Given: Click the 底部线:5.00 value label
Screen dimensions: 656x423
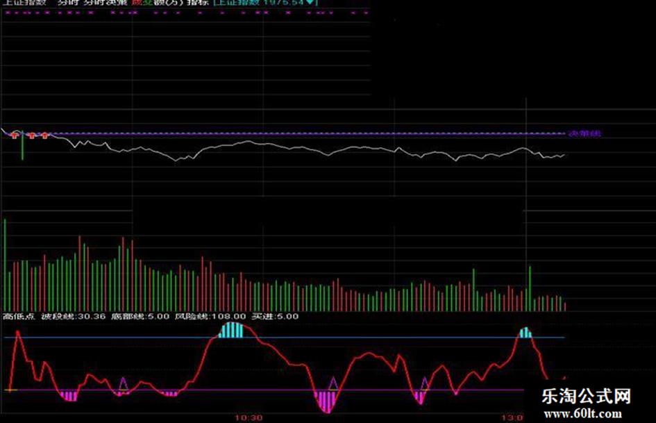Looking at the screenshot, I should tap(140, 316).
